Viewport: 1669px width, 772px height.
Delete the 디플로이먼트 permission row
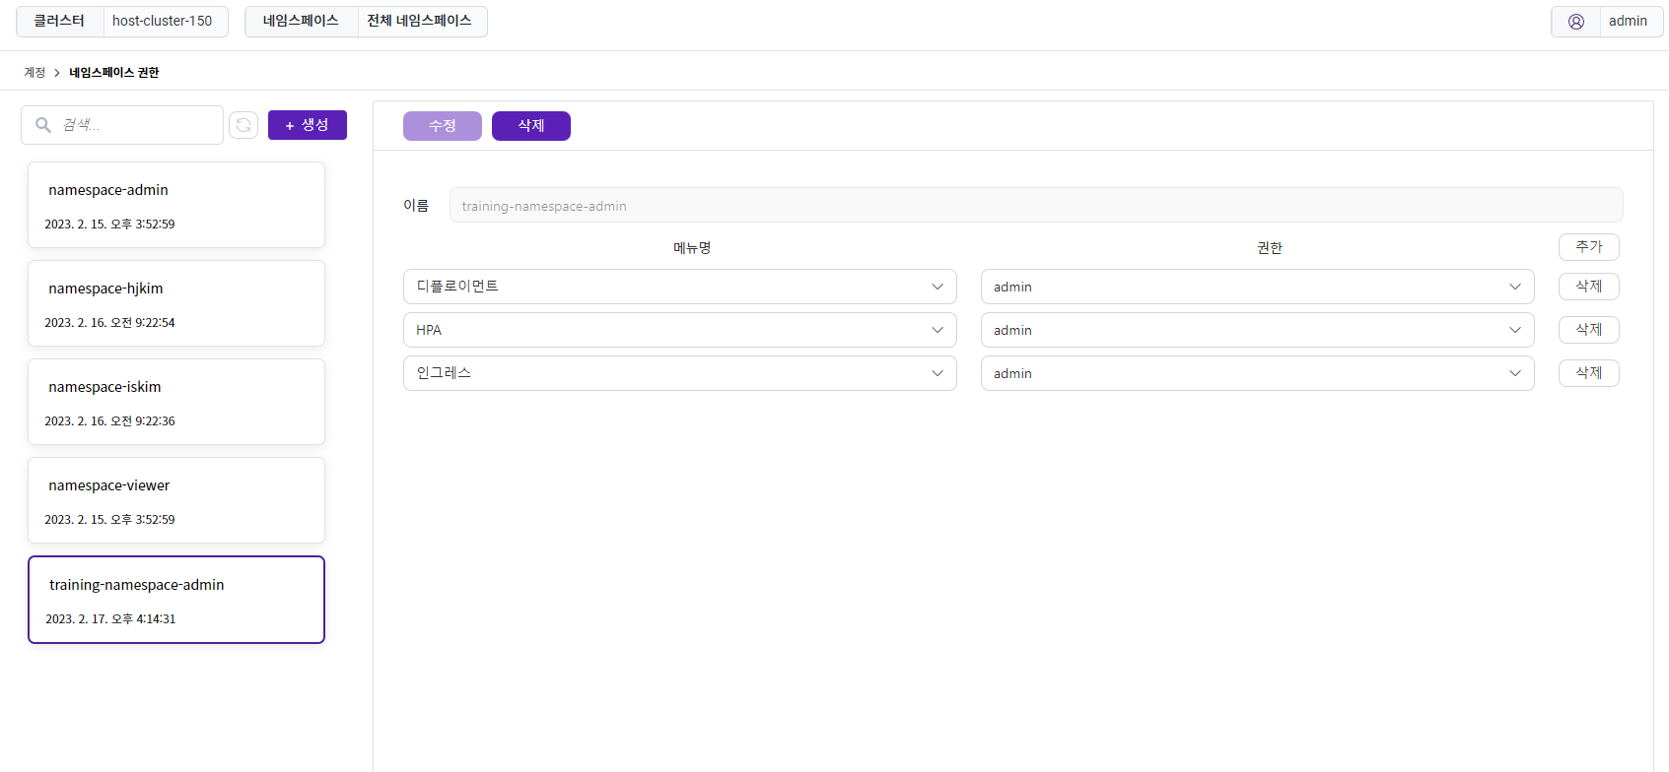pyautogui.click(x=1589, y=287)
